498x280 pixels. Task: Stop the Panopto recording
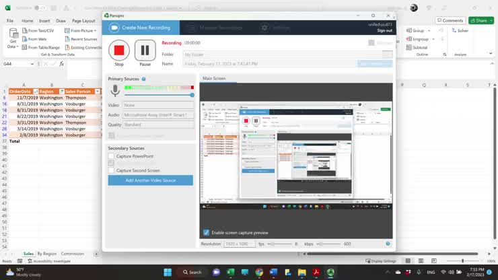pos(119,50)
